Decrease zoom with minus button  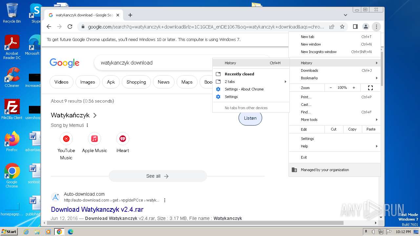click(x=331, y=88)
